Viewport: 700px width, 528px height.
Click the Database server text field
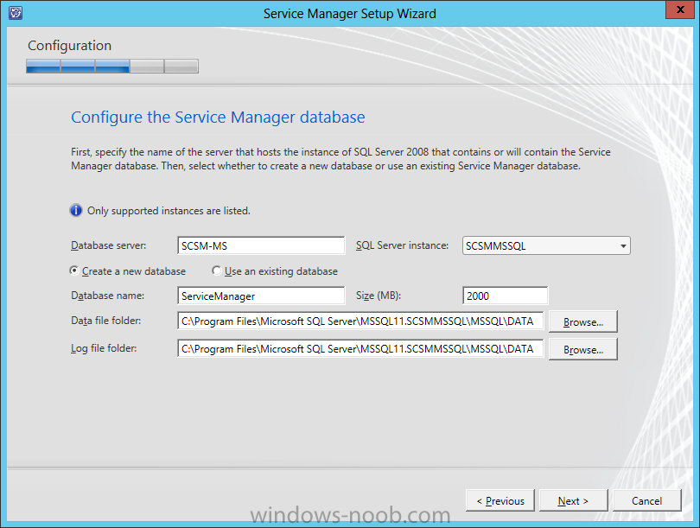[x=261, y=246]
